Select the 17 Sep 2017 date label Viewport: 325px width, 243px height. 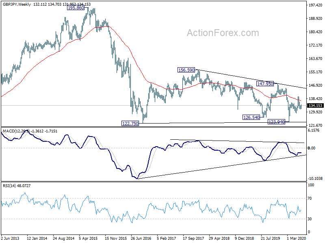pos(193,238)
